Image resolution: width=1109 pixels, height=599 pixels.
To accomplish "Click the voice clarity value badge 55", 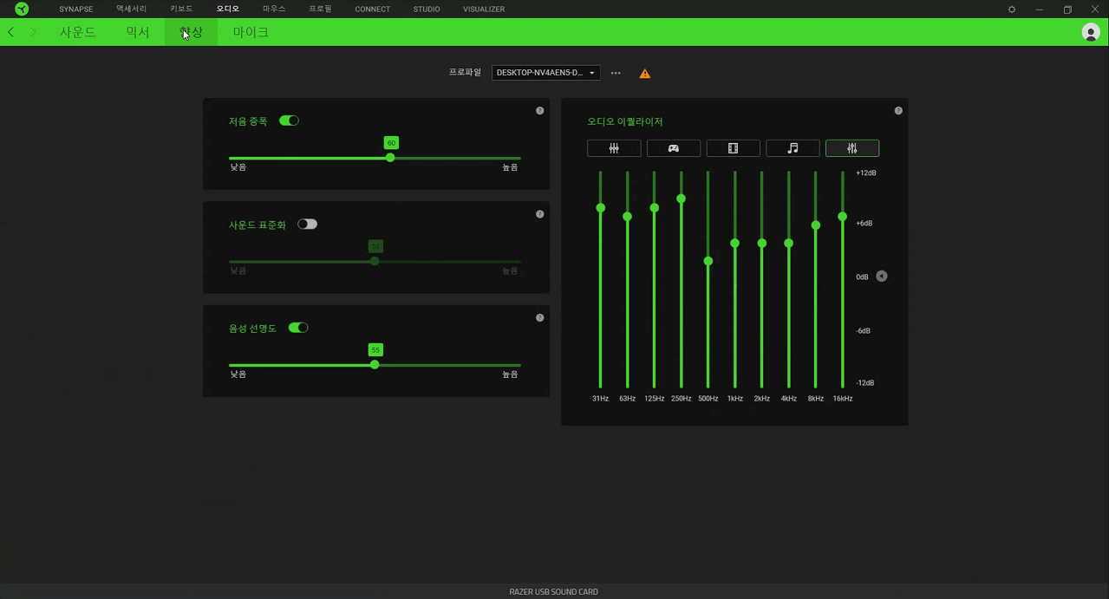I will pos(375,350).
